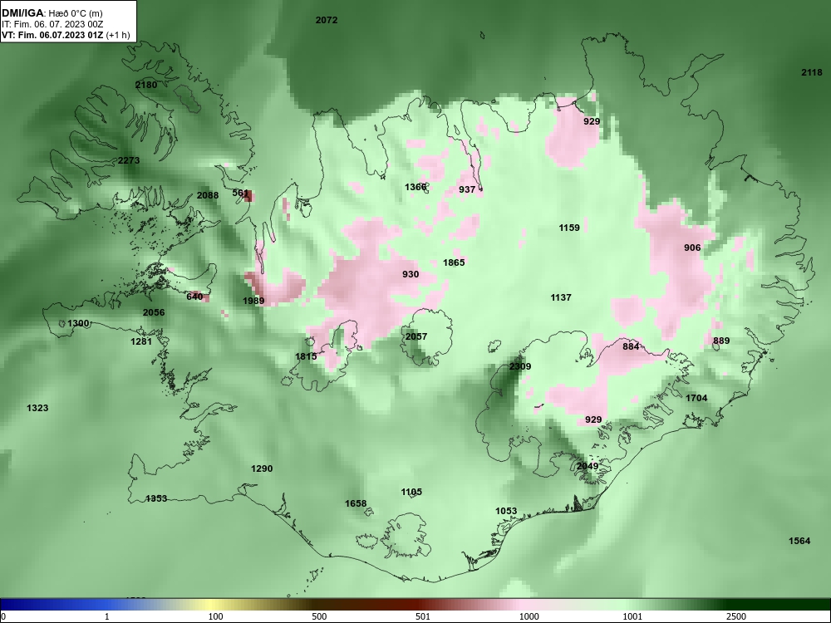
Task: Click the dark blue start of the color scale
Action: 11,605
